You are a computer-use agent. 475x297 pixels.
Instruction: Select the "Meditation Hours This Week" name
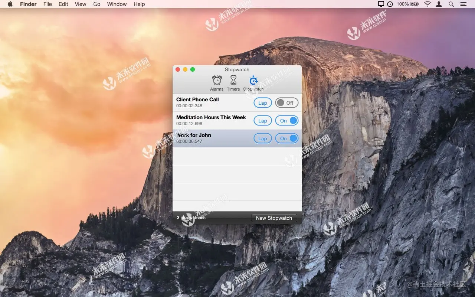coord(211,117)
